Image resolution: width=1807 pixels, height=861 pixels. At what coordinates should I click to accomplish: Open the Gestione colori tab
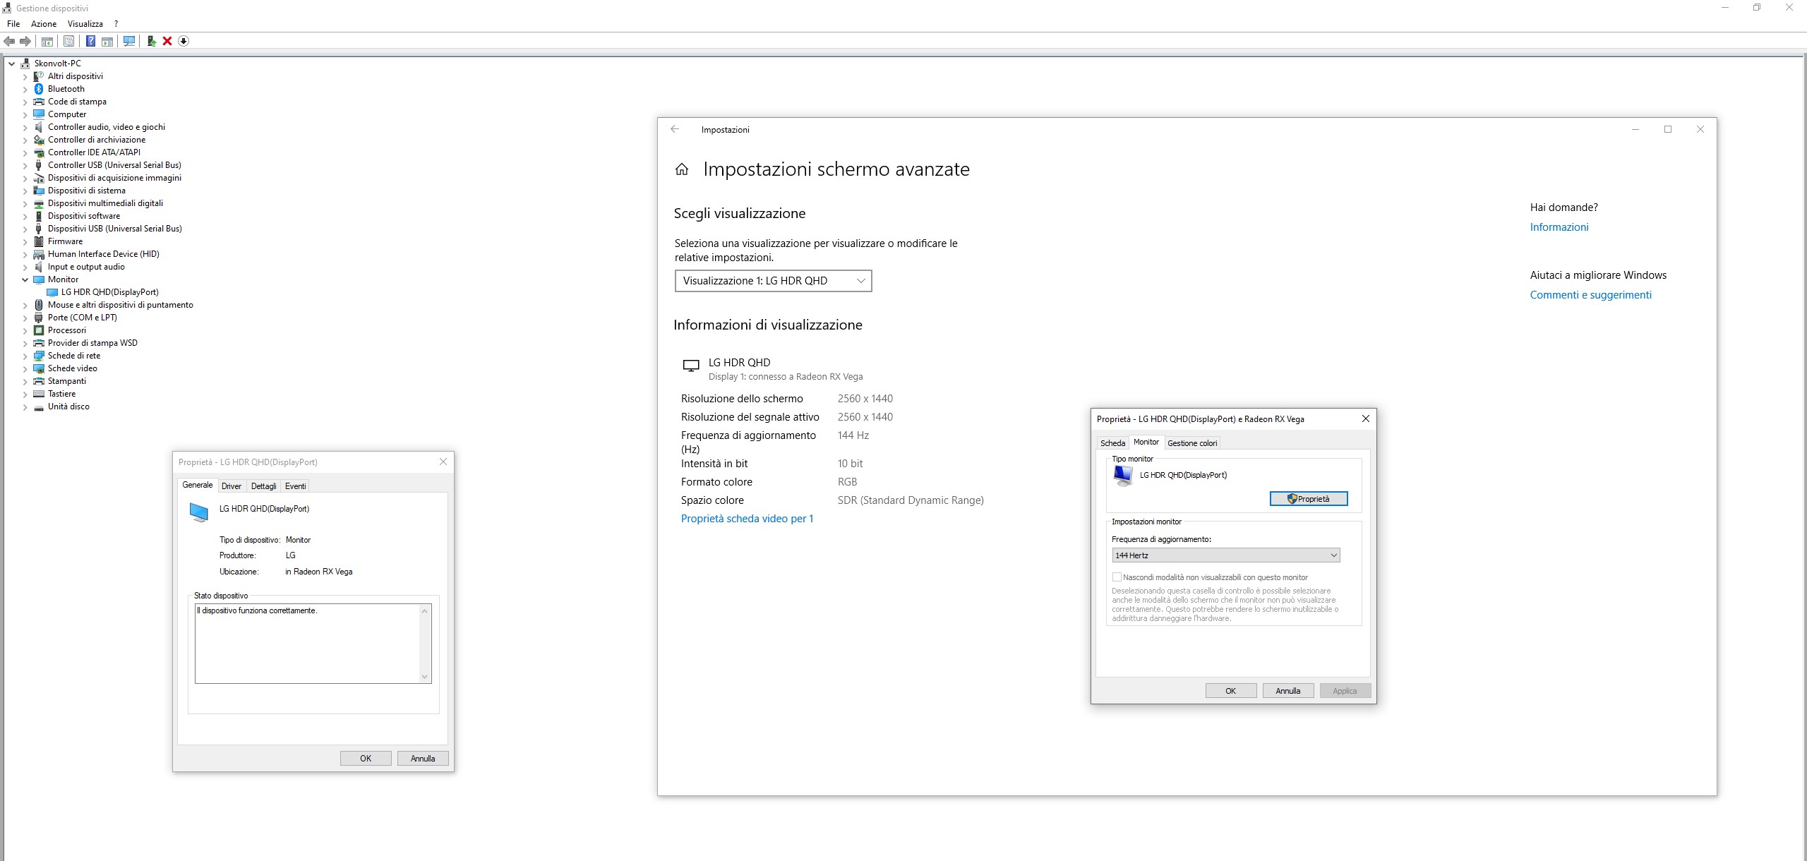click(x=1192, y=443)
